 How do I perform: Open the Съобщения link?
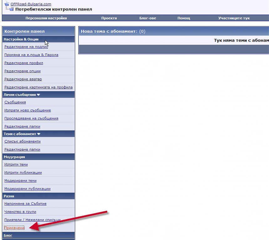pos(15,102)
